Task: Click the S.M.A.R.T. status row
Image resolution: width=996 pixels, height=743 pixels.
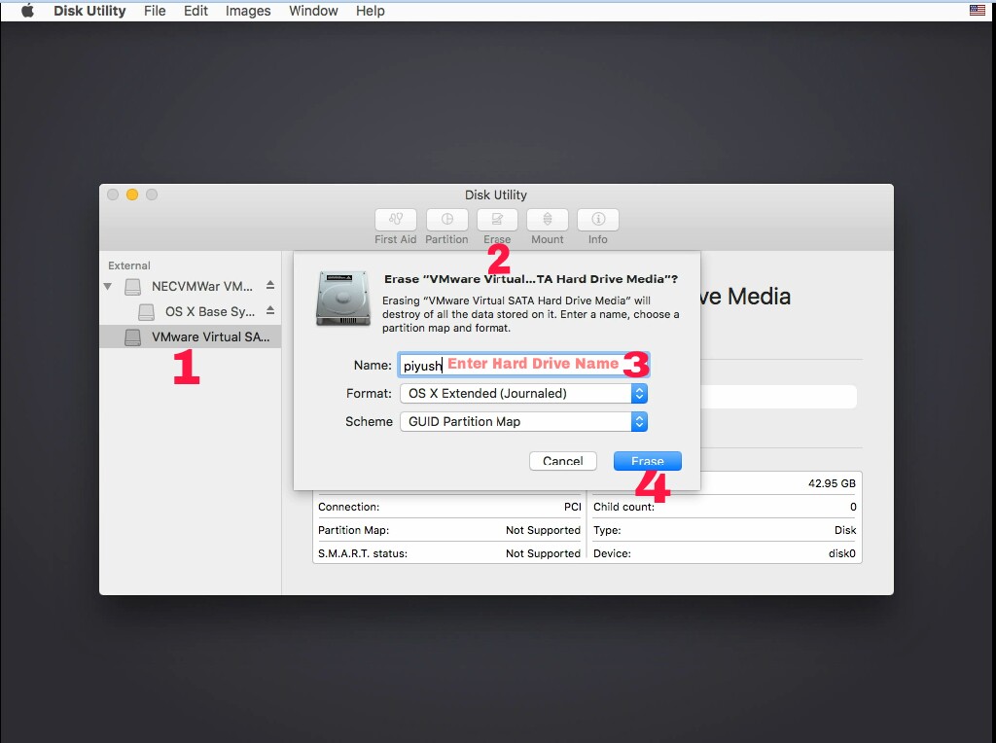Action: click(x=449, y=553)
